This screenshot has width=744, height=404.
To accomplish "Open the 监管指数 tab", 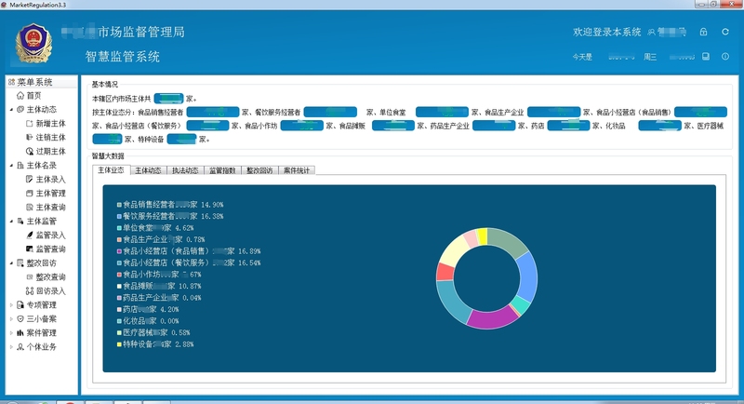I will point(222,170).
